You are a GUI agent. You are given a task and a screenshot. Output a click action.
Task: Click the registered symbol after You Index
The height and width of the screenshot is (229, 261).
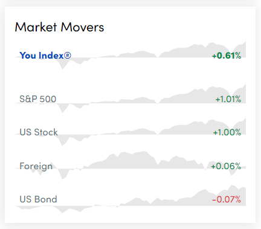coord(68,55)
